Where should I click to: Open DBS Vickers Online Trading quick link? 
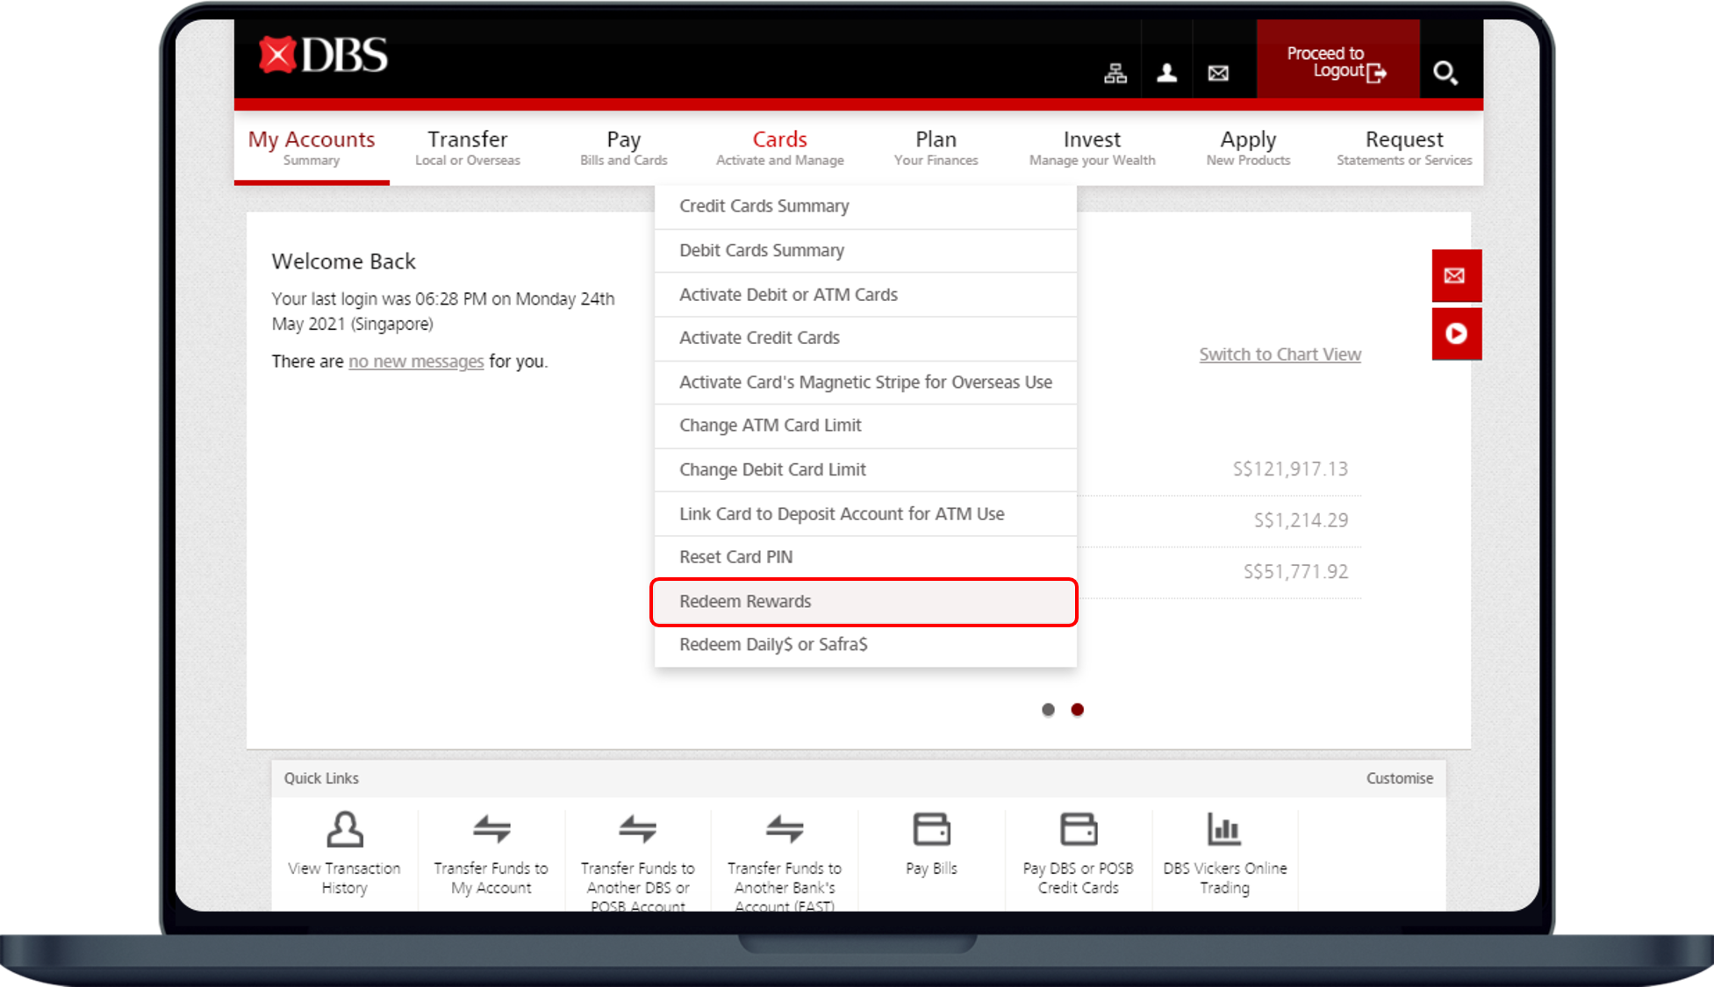point(1224,854)
